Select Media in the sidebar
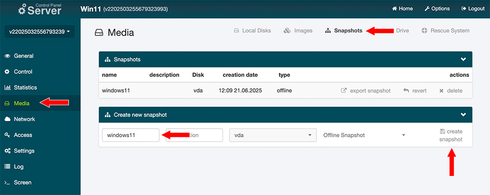This screenshot has width=490, height=195. [x=22, y=103]
